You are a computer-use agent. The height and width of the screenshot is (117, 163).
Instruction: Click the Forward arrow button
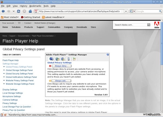pos(9,11)
